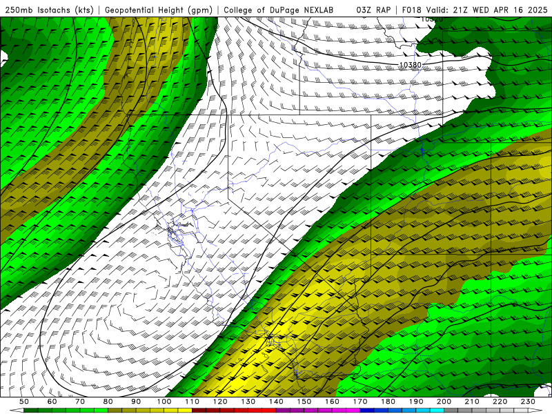The height and width of the screenshot is (414, 552).
Task: Click the 10380 height contour label
Action: click(410, 65)
